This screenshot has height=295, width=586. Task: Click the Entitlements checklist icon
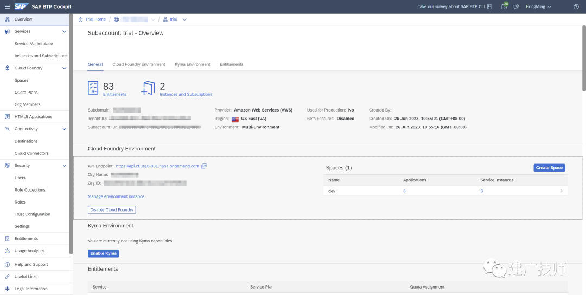[93, 88]
